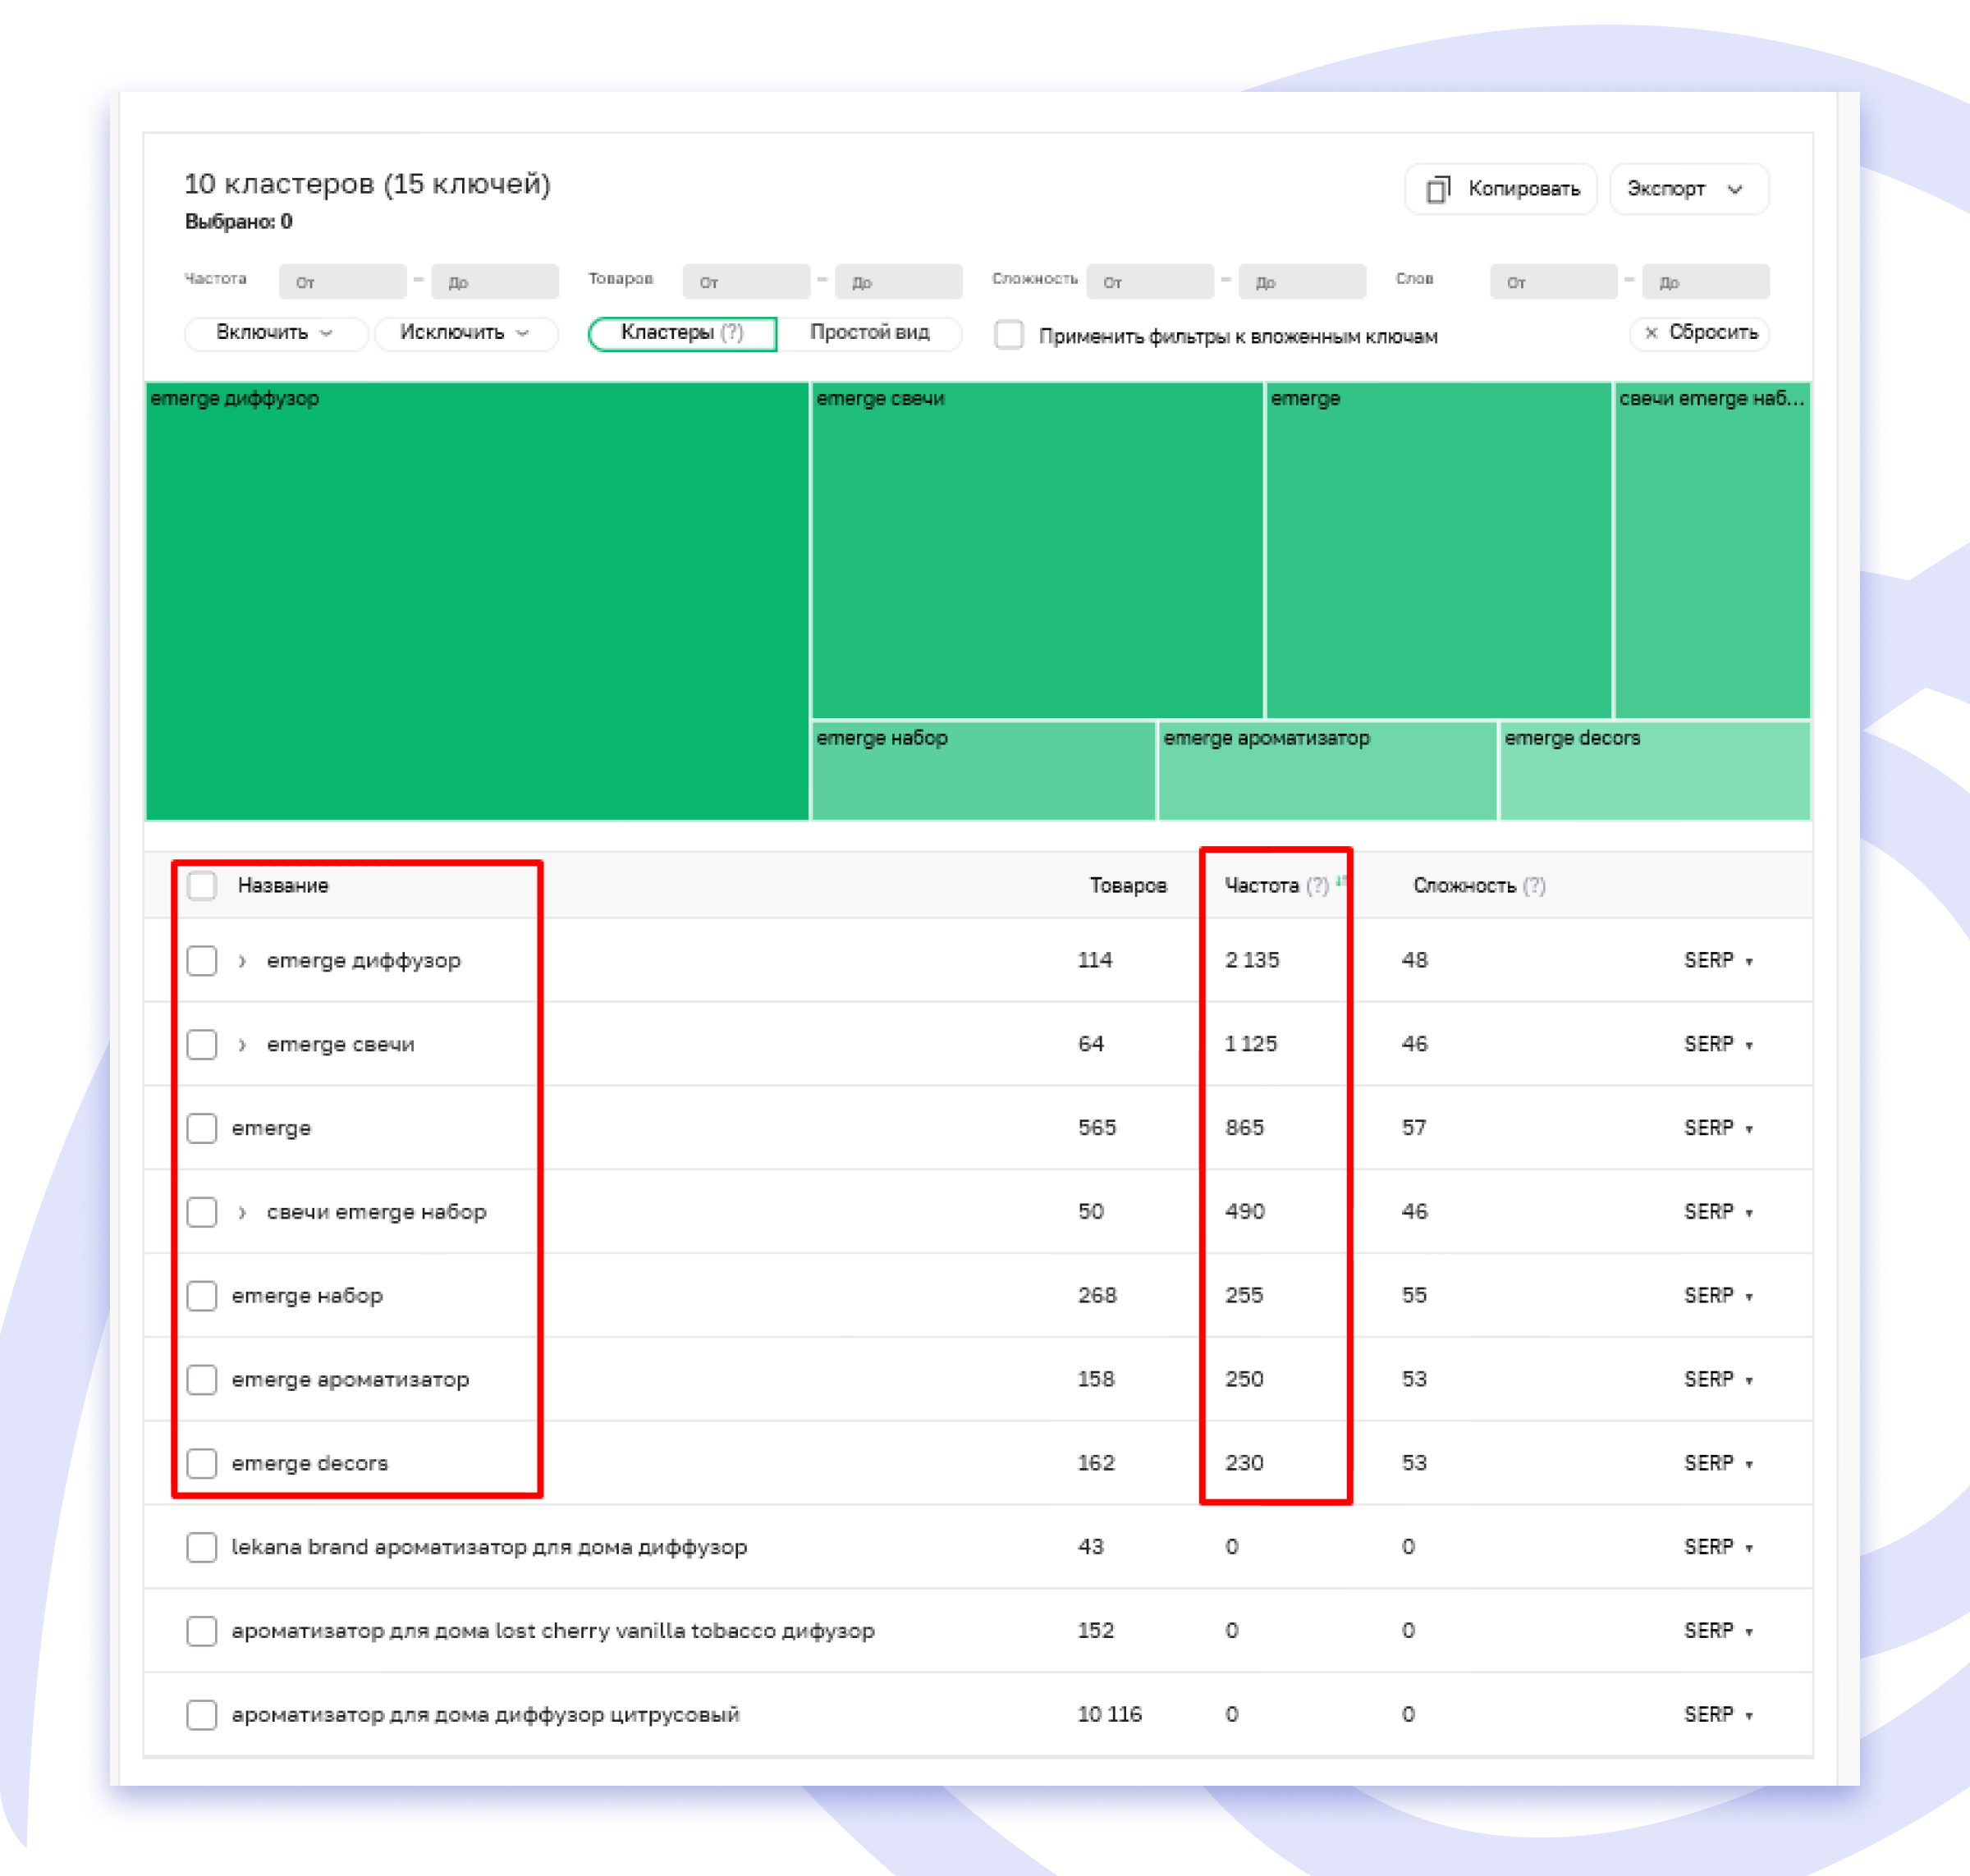Select the Кластеры view tab
This screenshot has height=1876, width=1970.
[x=681, y=334]
